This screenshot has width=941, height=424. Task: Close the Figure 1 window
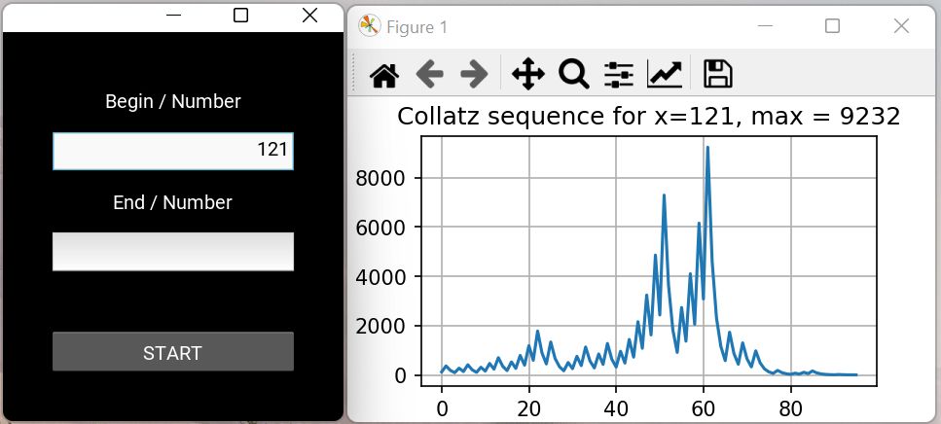(x=900, y=26)
